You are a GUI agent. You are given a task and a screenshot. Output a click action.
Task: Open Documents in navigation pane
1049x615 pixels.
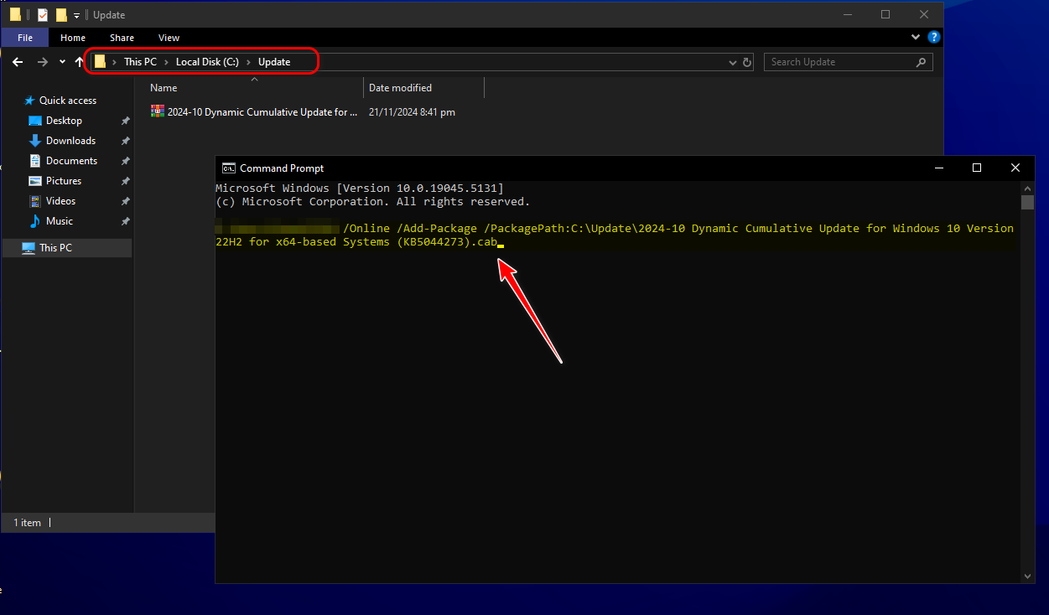71,161
